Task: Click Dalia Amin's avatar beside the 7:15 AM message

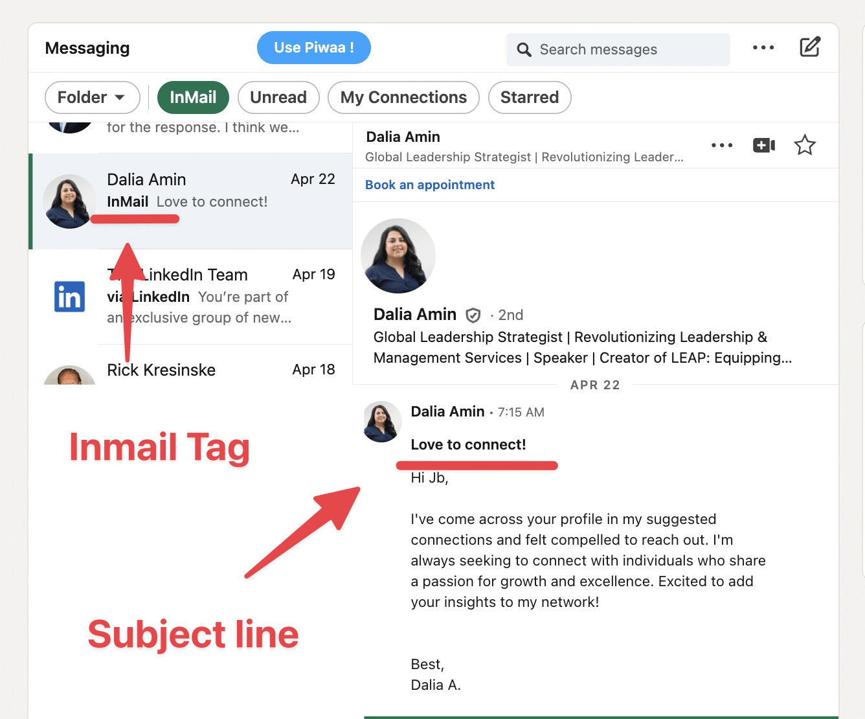Action: coord(382,422)
